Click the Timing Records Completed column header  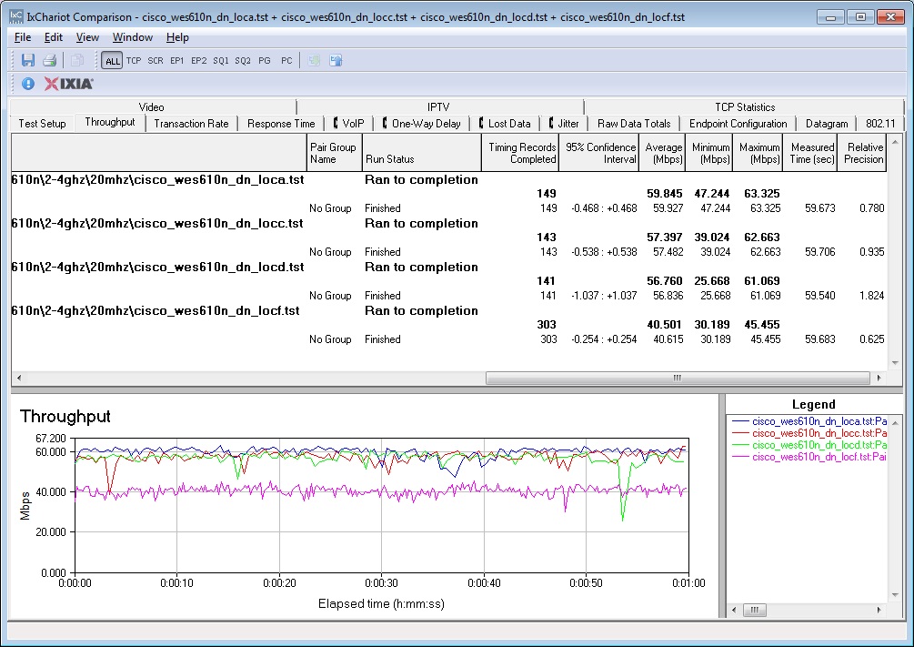520,153
